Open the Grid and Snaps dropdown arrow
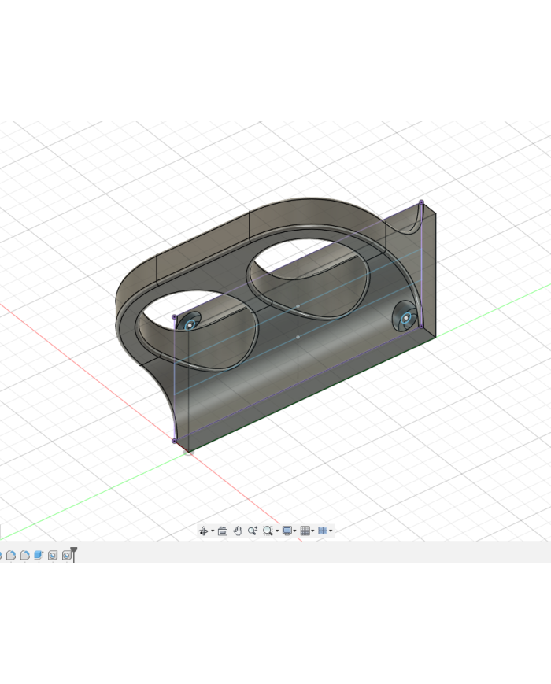The image size is (551, 684). tap(313, 531)
